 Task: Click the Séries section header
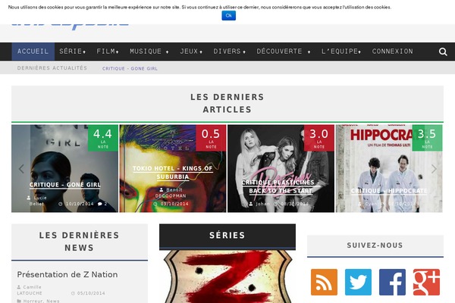coord(227,236)
